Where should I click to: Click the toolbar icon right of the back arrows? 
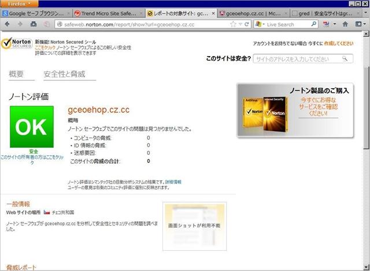[x=34, y=24]
